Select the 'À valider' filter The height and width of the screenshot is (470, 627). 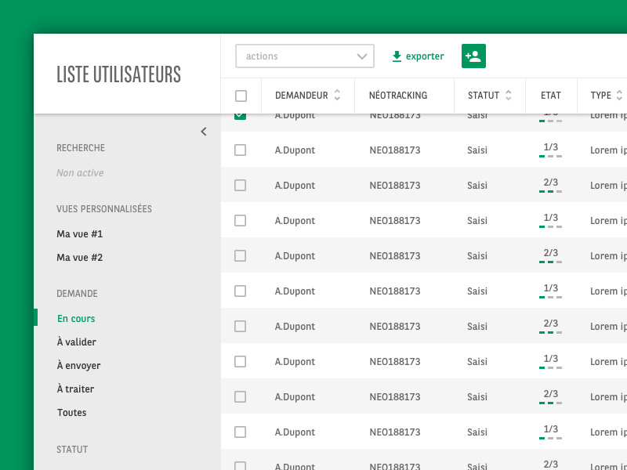coord(77,342)
